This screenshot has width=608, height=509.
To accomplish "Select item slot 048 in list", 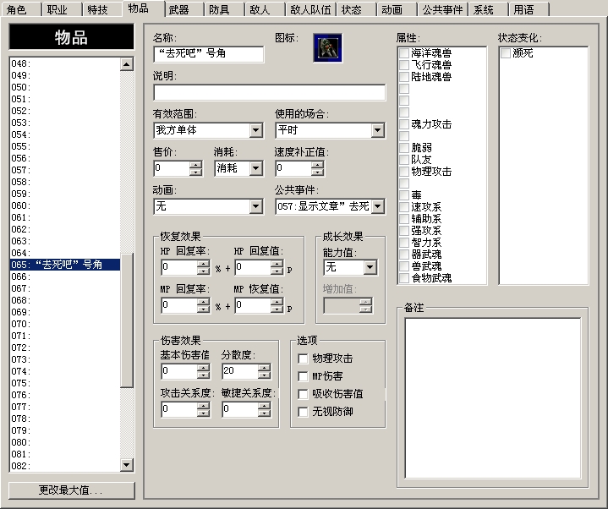I will coord(65,63).
